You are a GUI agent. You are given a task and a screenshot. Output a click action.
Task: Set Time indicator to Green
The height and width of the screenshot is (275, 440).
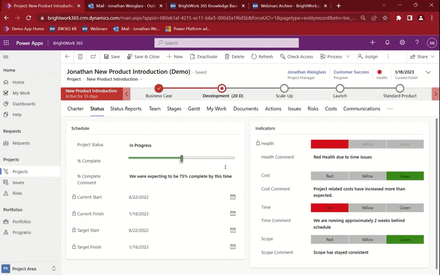click(x=405, y=208)
